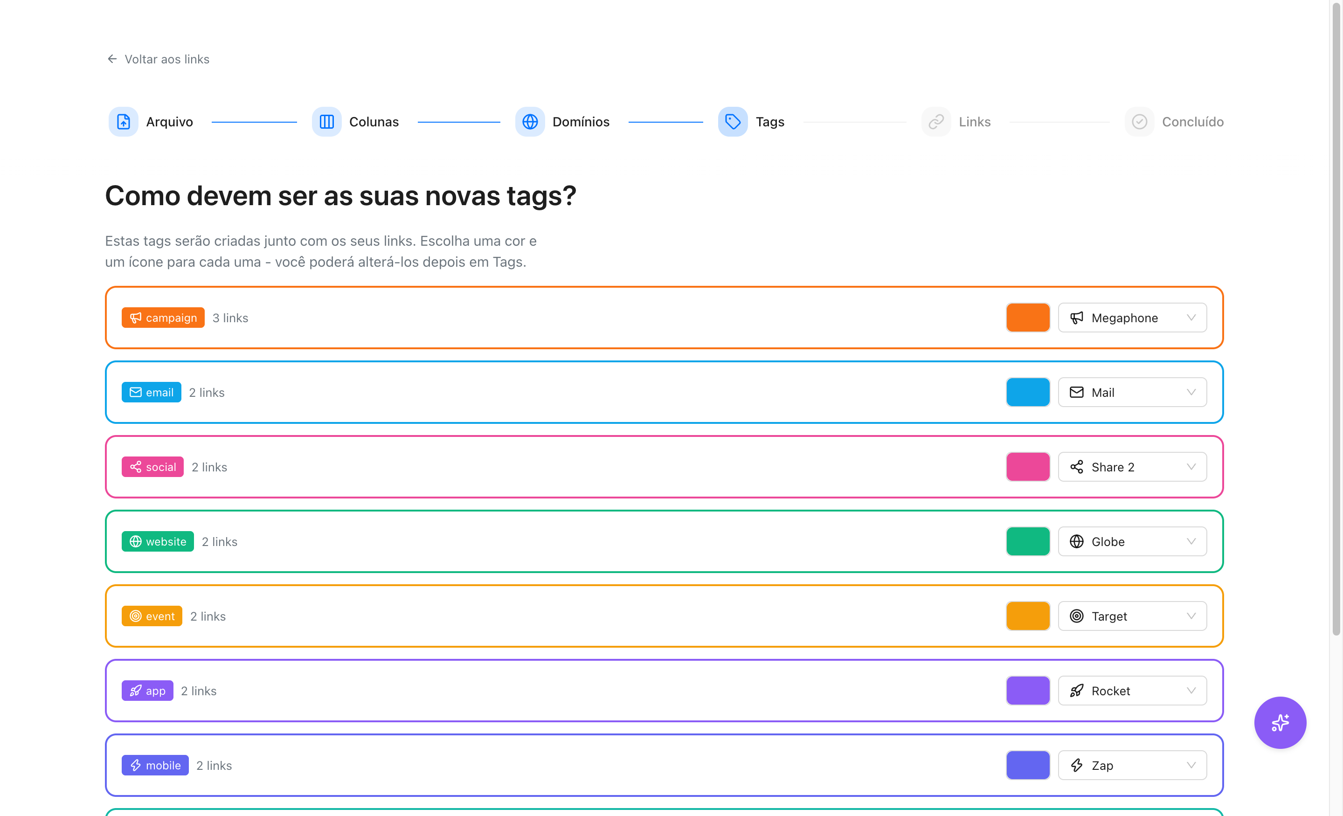This screenshot has width=1343, height=816.
Task: Click the blue email tag badge
Action: (152, 392)
